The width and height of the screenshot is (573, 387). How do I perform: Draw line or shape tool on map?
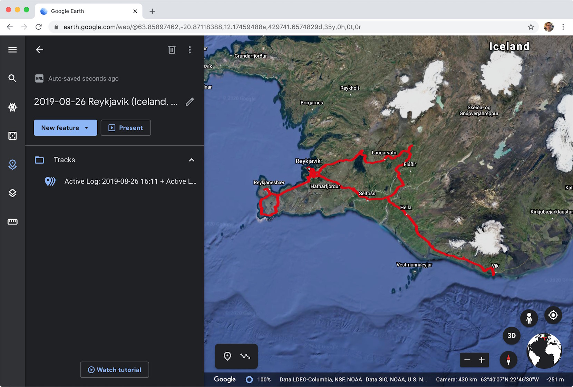pos(245,356)
